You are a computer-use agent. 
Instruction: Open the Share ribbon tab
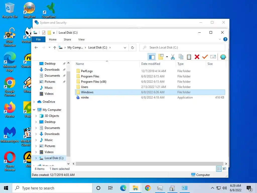(x=67, y=39)
